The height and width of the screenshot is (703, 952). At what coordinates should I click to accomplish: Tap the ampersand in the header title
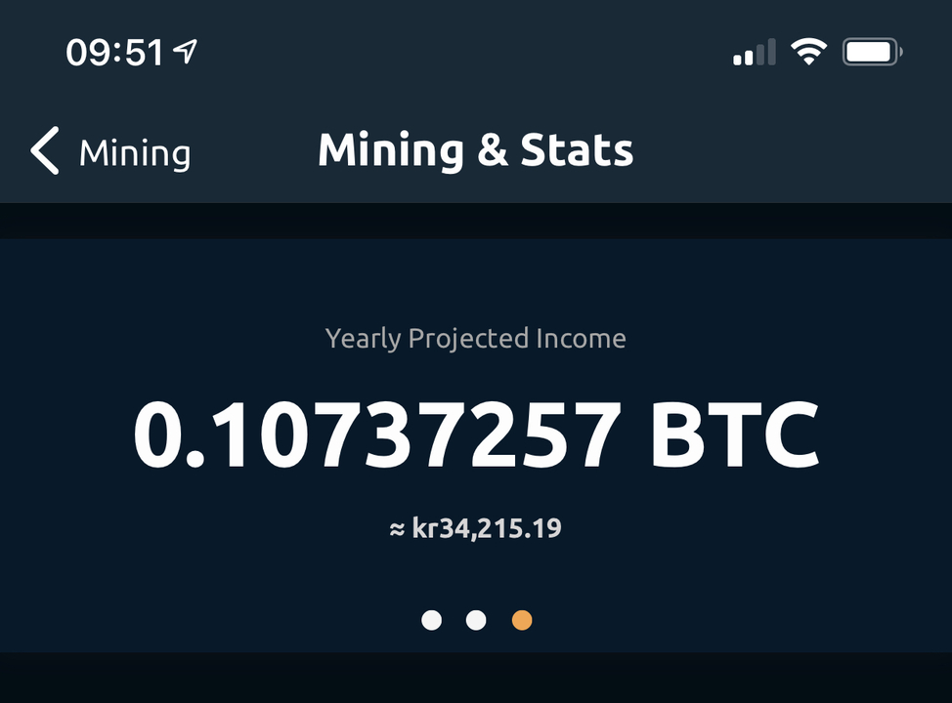(493, 149)
